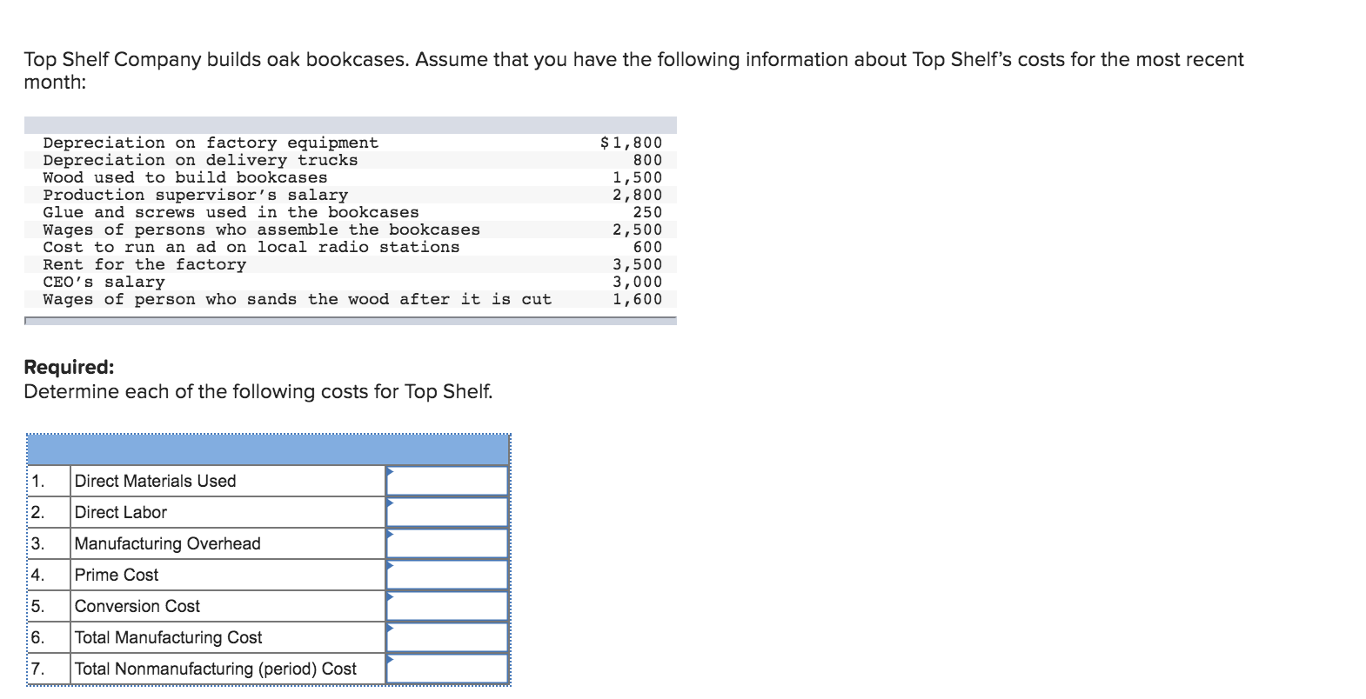Select the 'Direct Labor' label
Viewport: 1366px width, 699px height.
pos(121,512)
